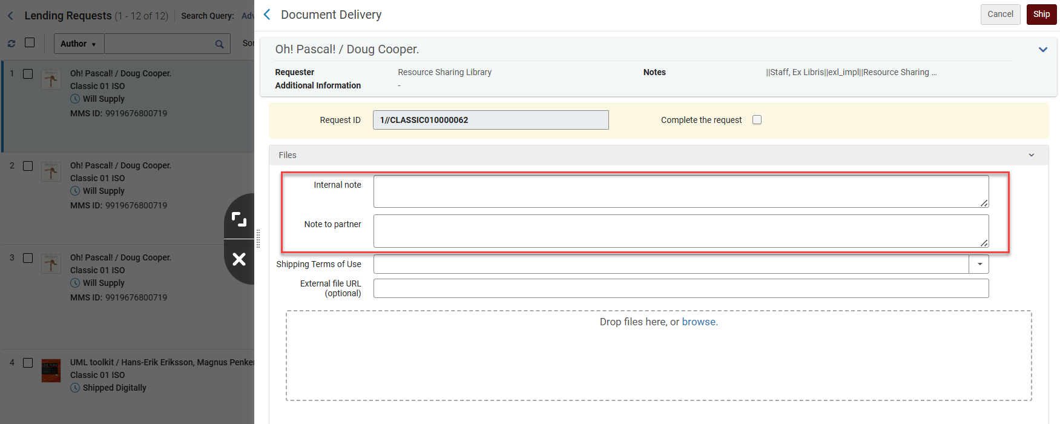Viewport: 1060px width, 424px height.
Task: Close the sliding panel with X icon
Action: 239,259
